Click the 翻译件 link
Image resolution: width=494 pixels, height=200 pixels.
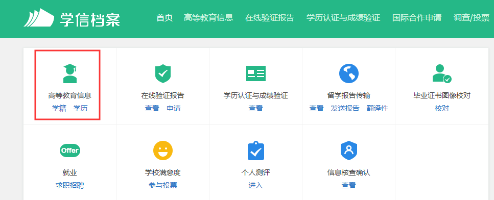378,109
